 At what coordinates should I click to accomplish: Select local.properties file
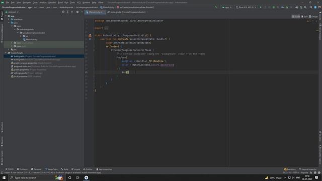point(26,76)
